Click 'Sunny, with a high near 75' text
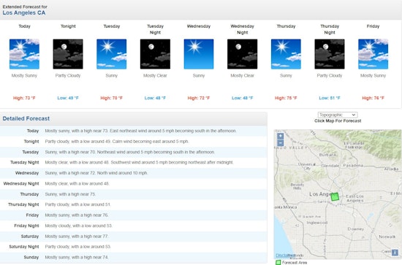The image size is (402, 265). tap(70, 194)
